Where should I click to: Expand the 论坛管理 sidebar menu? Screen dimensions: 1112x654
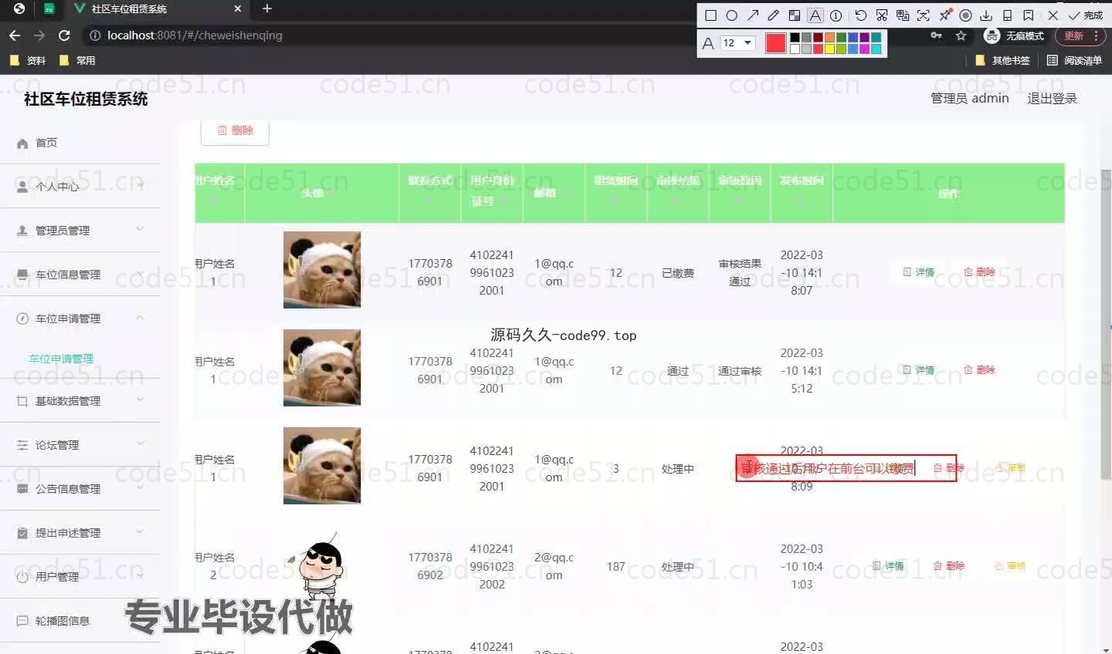80,444
